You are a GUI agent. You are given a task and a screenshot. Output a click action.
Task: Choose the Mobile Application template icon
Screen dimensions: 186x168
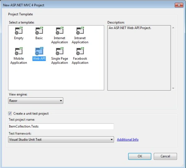[19, 51]
